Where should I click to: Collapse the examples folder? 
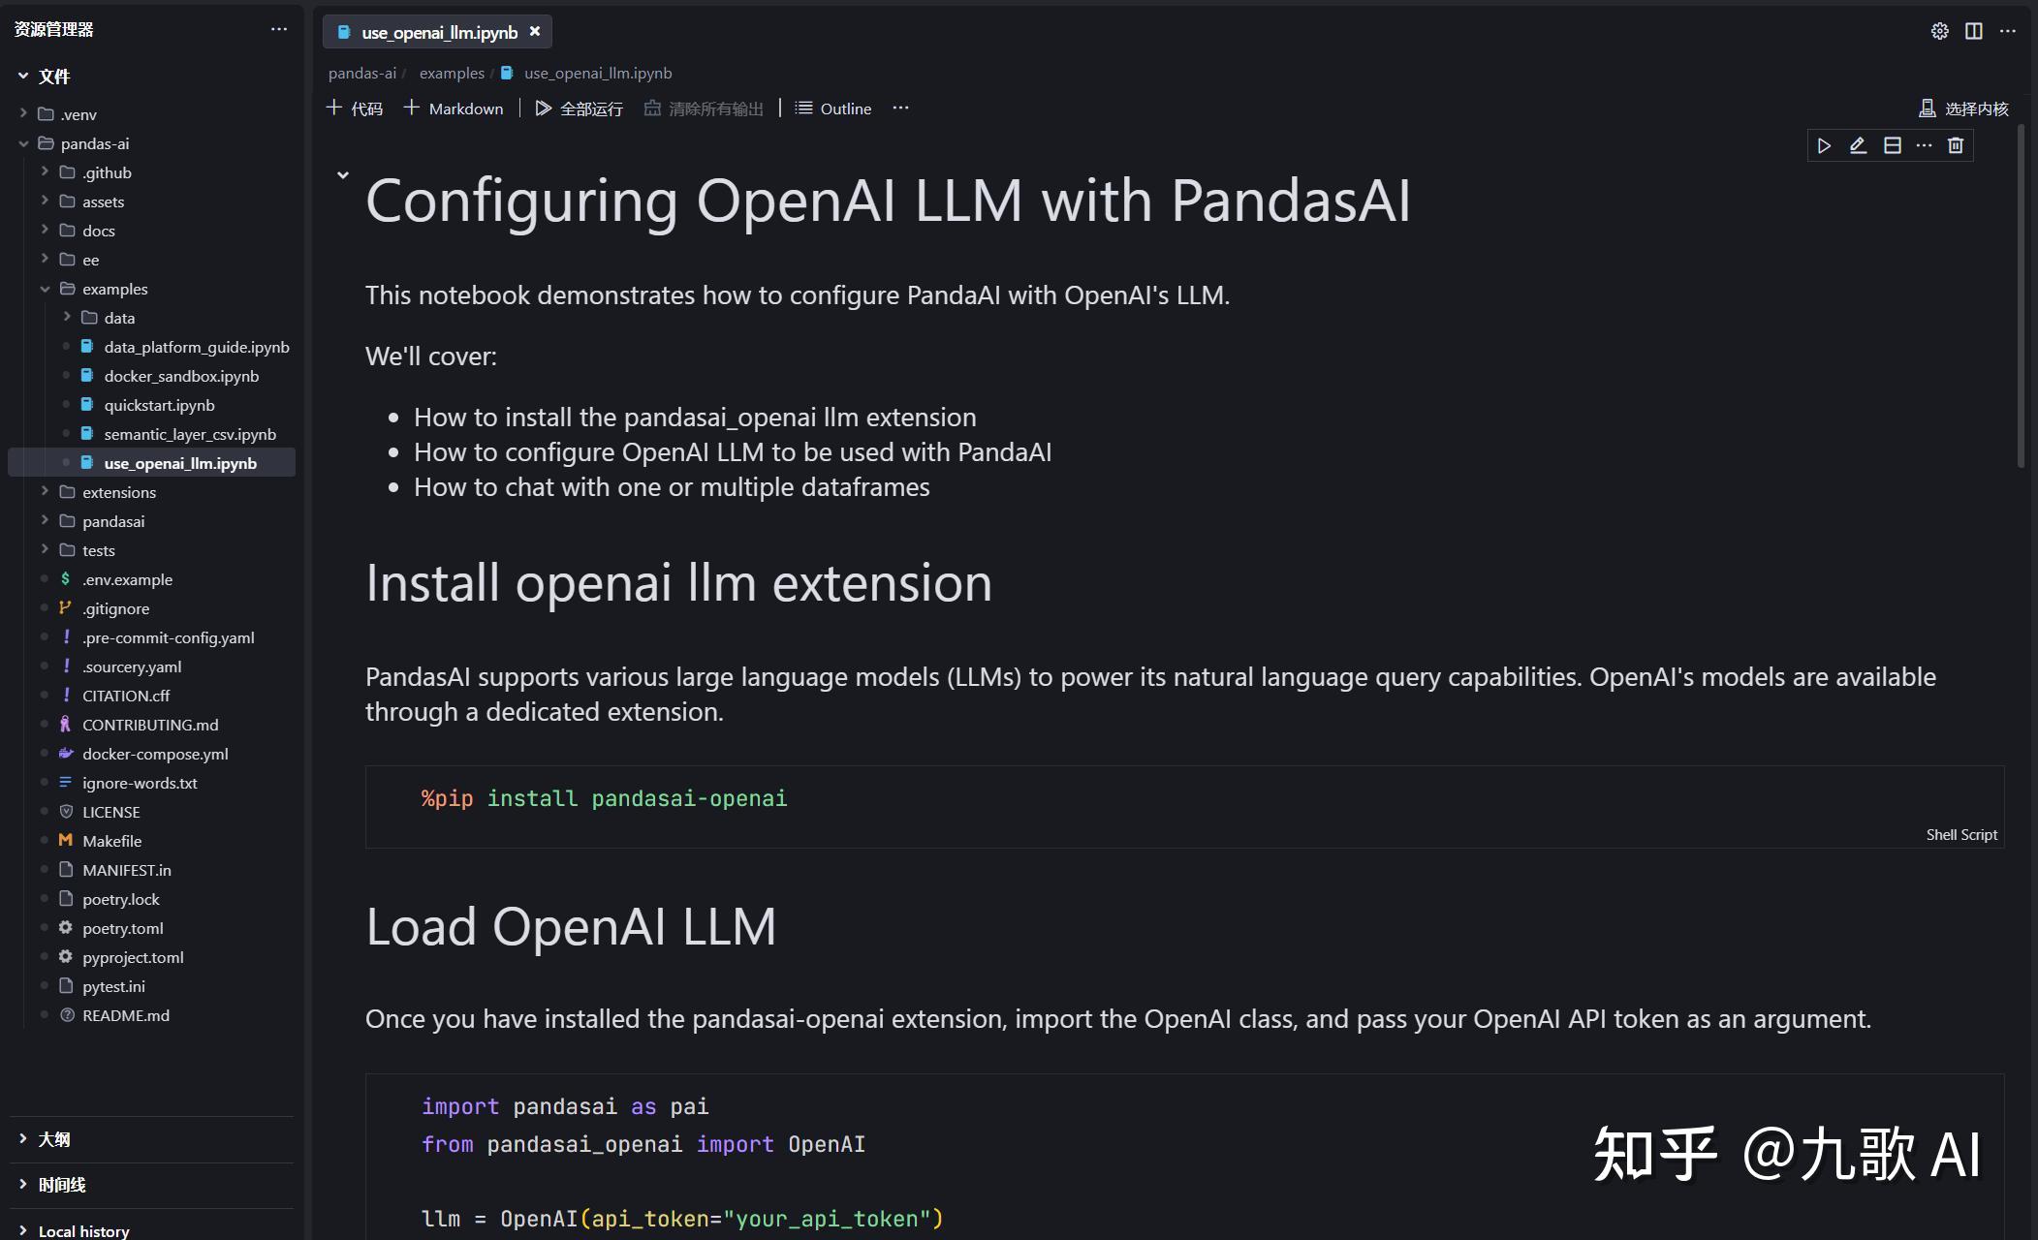tap(115, 289)
